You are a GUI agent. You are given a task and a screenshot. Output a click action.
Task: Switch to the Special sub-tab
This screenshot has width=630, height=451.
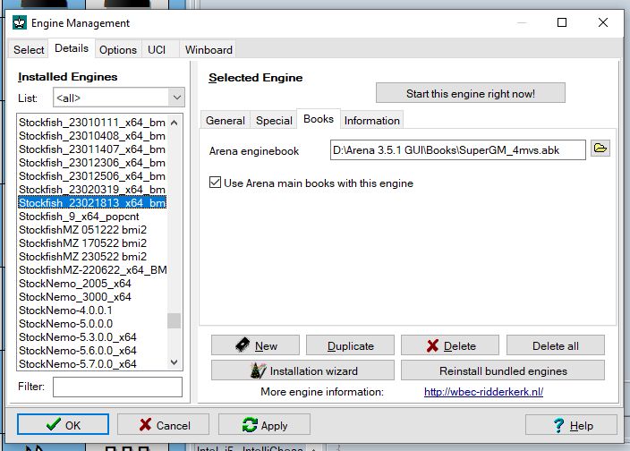click(x=274, y=121)
